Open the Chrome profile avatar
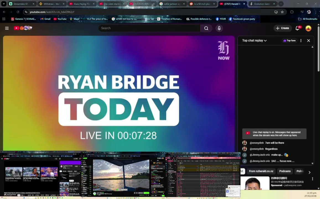 tap(309, 12)
